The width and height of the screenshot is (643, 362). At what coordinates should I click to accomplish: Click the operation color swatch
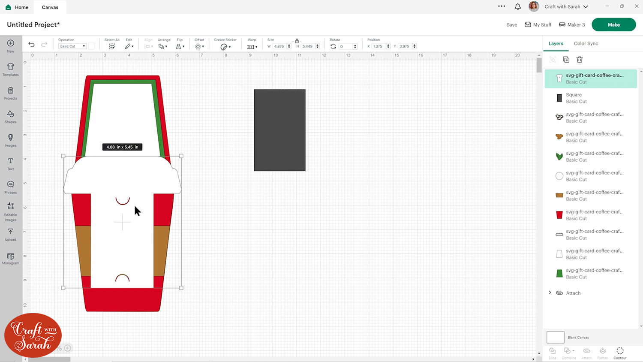(x=92, y=46)
